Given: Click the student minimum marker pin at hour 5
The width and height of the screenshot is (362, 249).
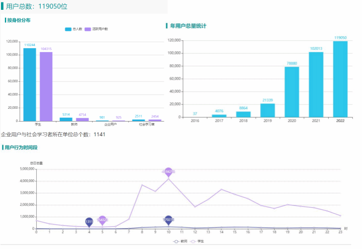Looking at the screenshot, I should pyautogui.click(x=102, y=220).
